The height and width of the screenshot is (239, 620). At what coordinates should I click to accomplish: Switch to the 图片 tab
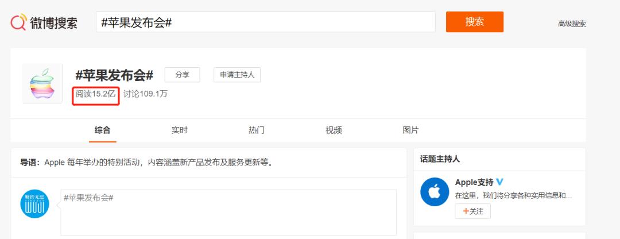[x=410, y=130]
